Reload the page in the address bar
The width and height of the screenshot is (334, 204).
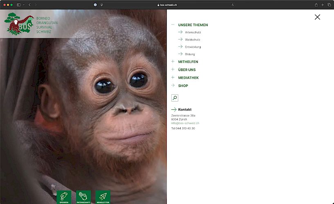(233, 5)
